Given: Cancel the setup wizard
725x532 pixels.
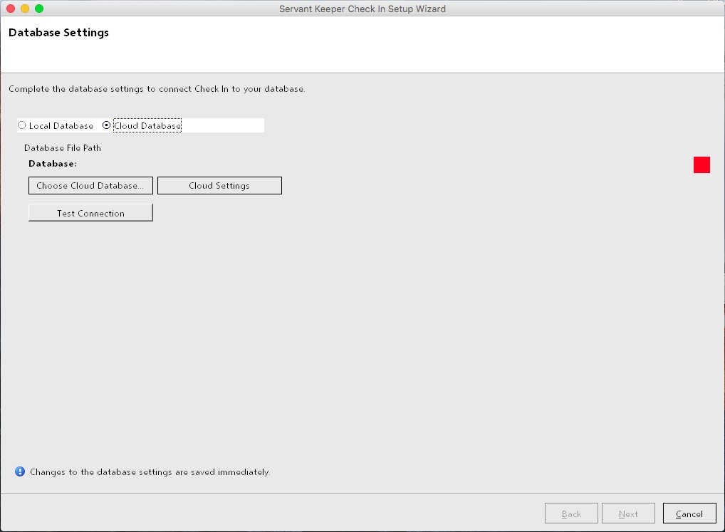Looking at the screenshot, I should tap(689, 513).
